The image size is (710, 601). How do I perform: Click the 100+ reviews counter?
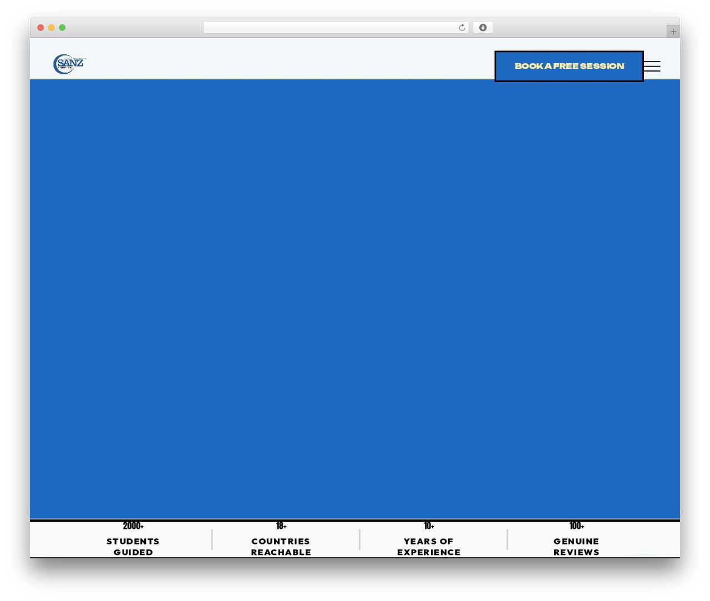[x=576, y=526]
